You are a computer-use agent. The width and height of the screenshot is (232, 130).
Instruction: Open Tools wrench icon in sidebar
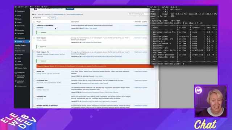pyautogui.click(x=16, y=61)
